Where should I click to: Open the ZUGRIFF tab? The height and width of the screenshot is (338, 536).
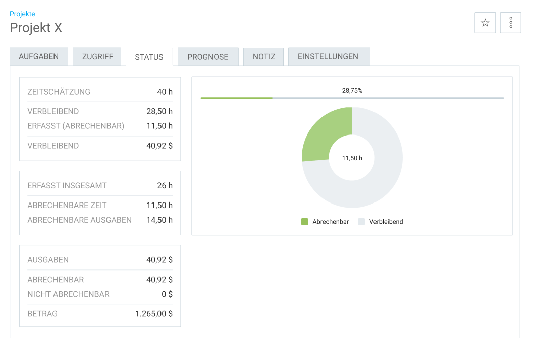(x=97, y=56)
